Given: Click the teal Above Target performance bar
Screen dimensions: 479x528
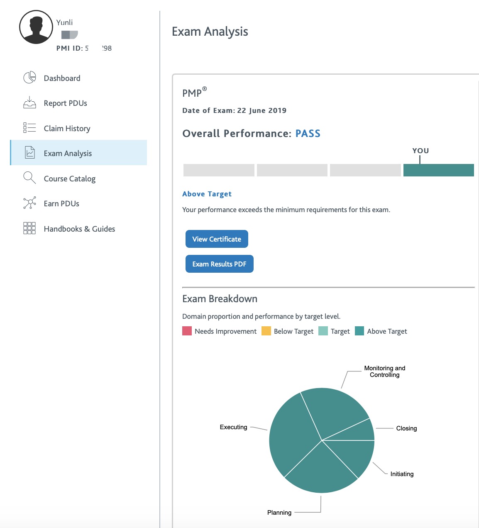Looking at the screenshot, I should click(439, 170).
